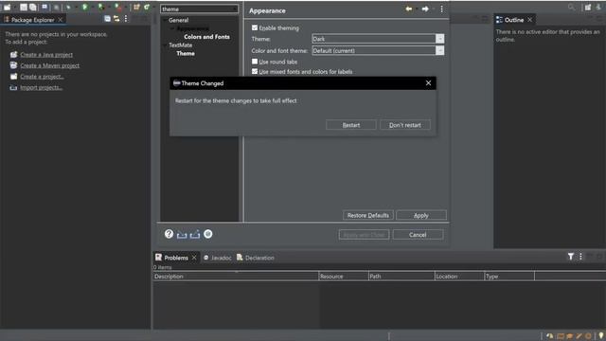Click the Save All toolbar icon
Viewport: 606px width, 341px height.
tap(33, 7)
